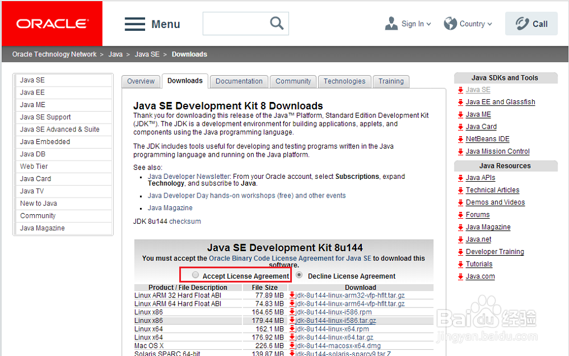Viewport: 569px width, 356px height.
Task: Click download arrow for jdk-8u144-macosx-x64.dmg
Action: [x=292, y=346]
